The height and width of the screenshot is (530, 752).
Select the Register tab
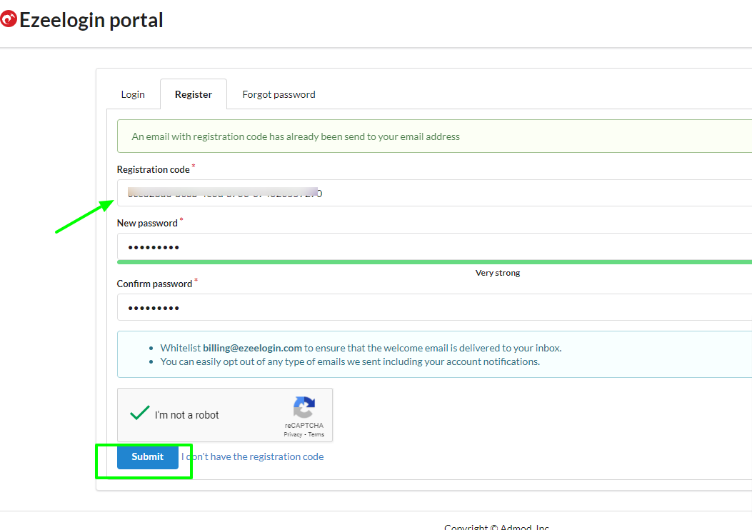(x=194, y=94)
